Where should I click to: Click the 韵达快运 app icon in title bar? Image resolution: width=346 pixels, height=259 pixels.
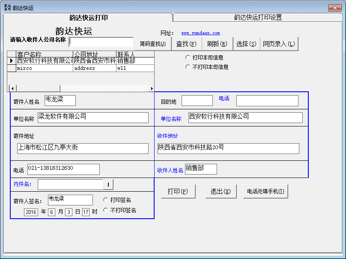coord(8,8)
